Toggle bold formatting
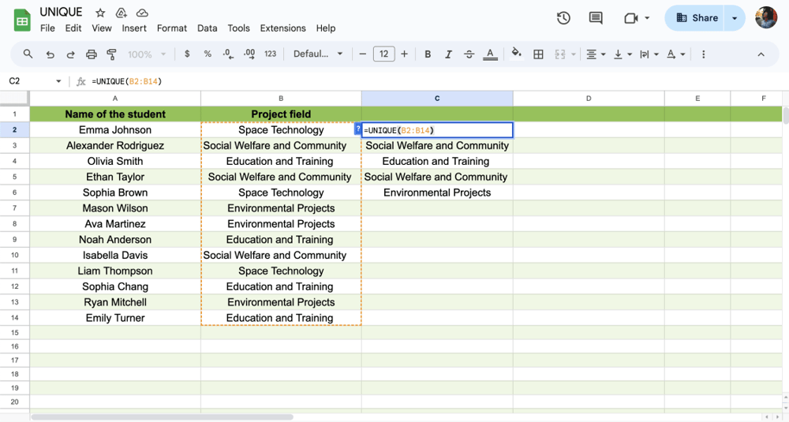Viewport: 789px width, 422px height. pyautogui.click(x=428, y=54)
